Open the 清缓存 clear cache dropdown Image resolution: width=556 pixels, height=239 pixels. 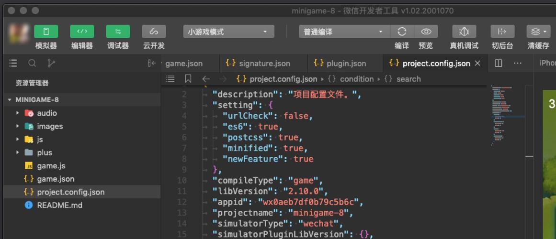[x=538, y=32]
